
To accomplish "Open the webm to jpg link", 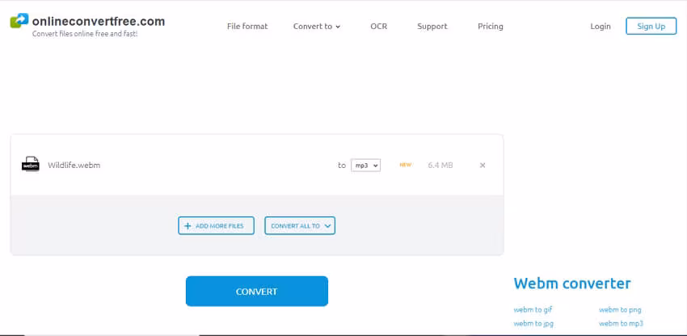I will (x=533, y=324).
